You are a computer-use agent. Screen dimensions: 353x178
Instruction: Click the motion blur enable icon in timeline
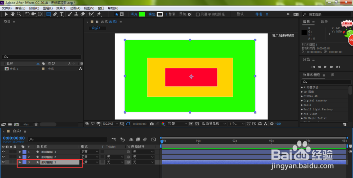145,140
